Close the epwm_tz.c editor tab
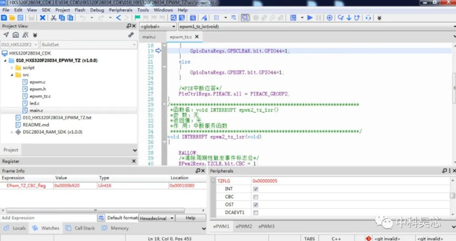Screen dimensions: 456x241 (197, 37)
